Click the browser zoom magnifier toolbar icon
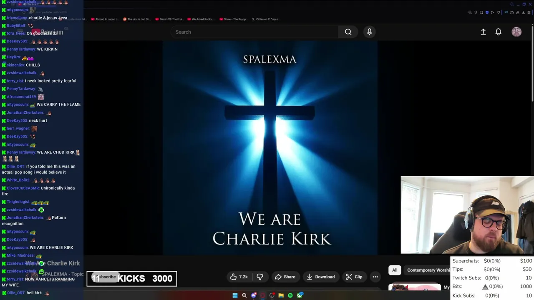This screenshot has height=300, width=534. pyautogui.click(x=470, y=12)
